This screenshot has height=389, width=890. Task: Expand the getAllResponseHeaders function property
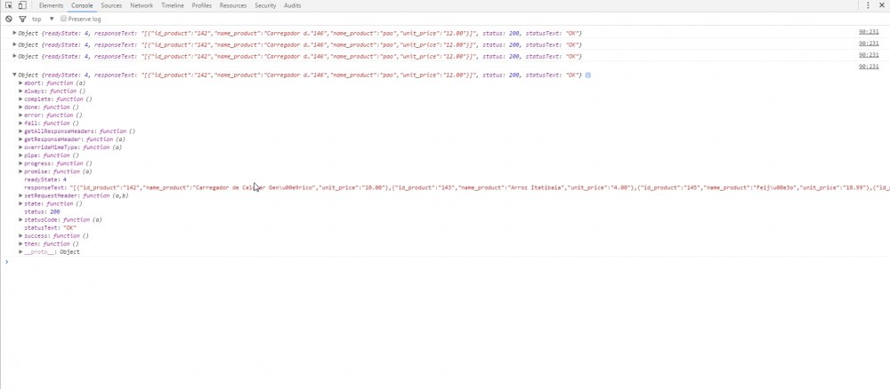click(x=21, y=131)
